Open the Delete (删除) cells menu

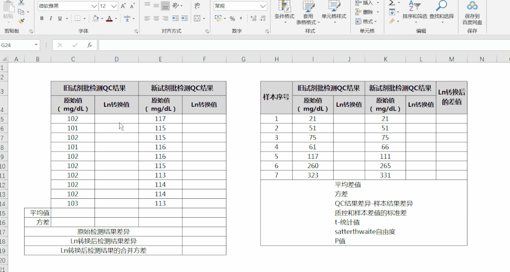[x=367, y=12]
